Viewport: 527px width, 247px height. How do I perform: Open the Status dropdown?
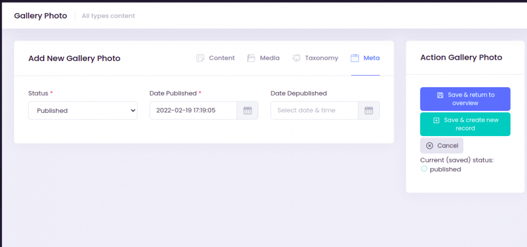coord(83,110)
